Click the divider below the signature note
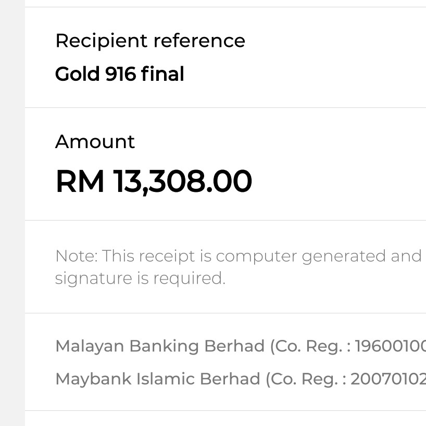 pos(225,313)
